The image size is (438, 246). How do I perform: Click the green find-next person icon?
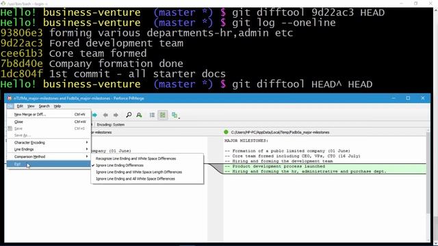point(139,115)
